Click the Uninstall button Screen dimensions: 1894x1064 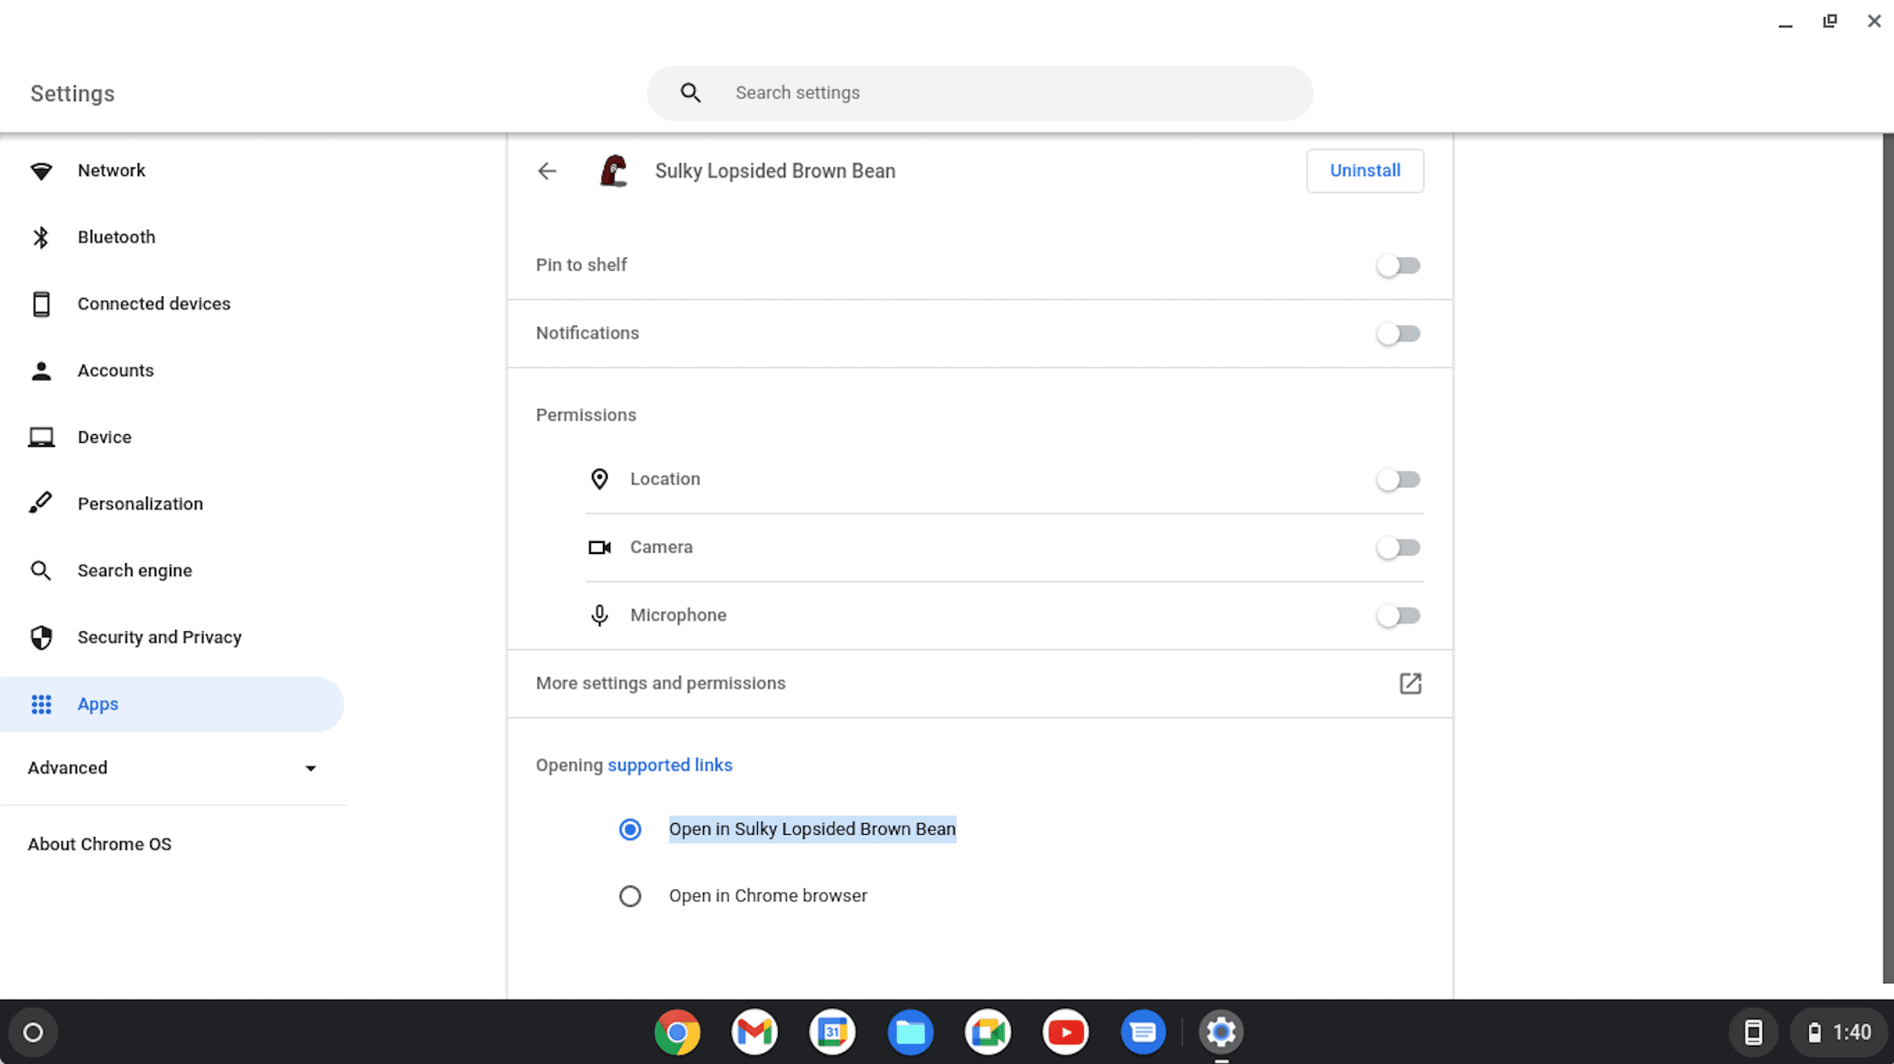[x=1365, y=171]
